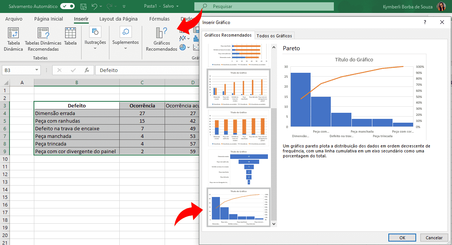
Task: Open Mapas 3D with the globe icon
Action: point(182,47)
